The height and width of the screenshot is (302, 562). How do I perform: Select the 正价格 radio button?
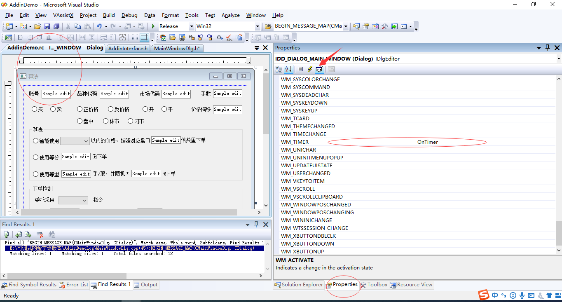coord(80,109)
